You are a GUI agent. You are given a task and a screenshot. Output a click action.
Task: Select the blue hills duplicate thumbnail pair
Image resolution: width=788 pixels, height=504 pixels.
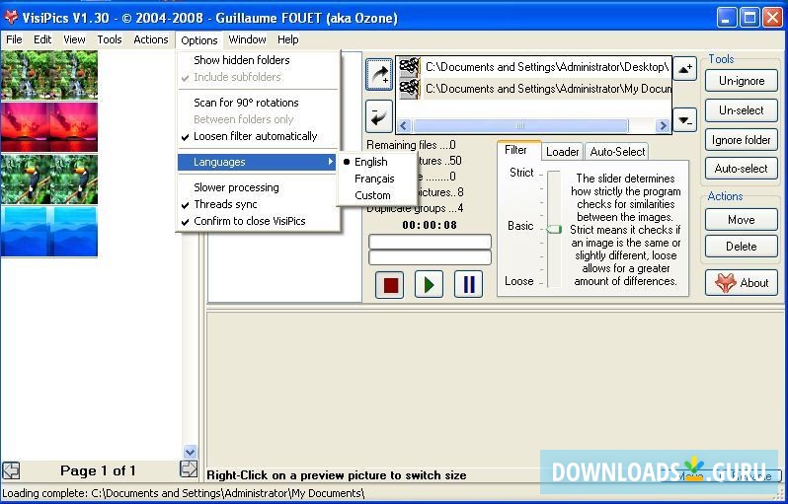(x=49, y=232)
